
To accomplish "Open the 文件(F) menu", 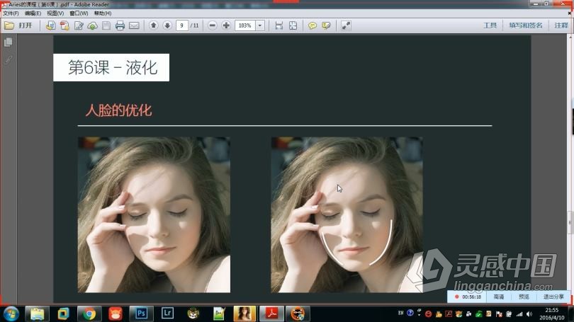I will 11,13.
